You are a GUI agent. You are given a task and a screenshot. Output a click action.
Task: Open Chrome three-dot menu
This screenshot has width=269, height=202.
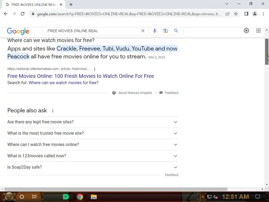[x=263, y=14]
